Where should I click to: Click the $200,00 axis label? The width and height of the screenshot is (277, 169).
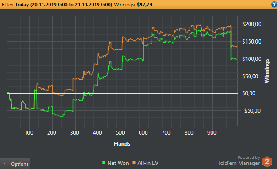[251, 24]
